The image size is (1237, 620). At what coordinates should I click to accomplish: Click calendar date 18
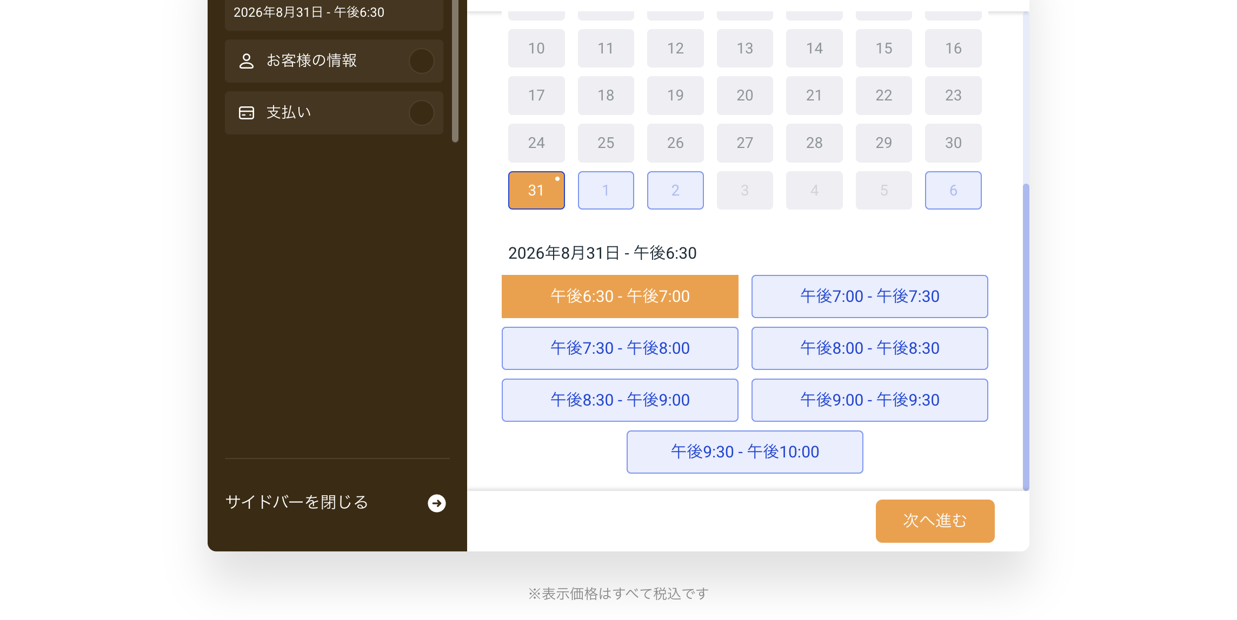tap(606, 96)
